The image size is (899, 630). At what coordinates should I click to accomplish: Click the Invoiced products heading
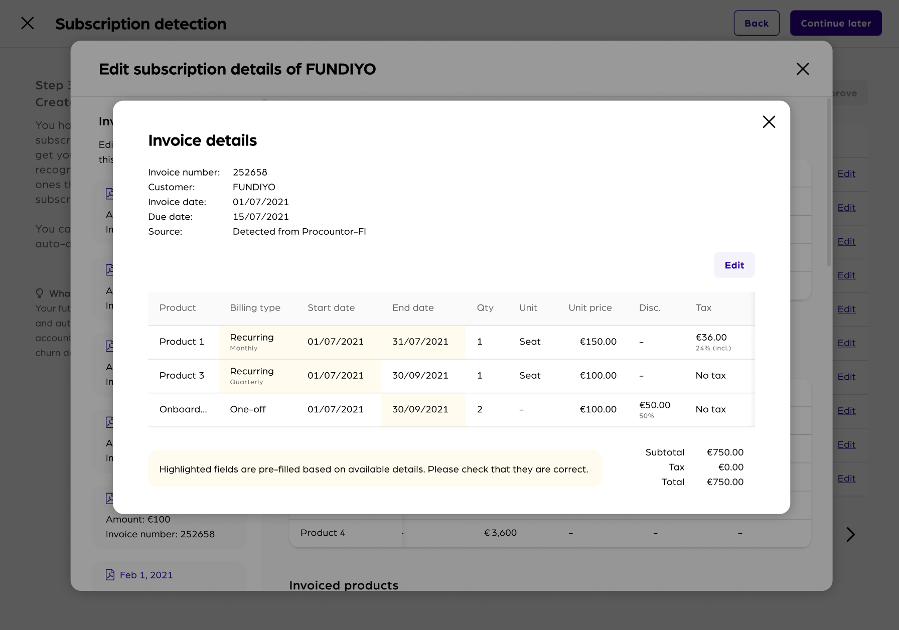(344, 585)
